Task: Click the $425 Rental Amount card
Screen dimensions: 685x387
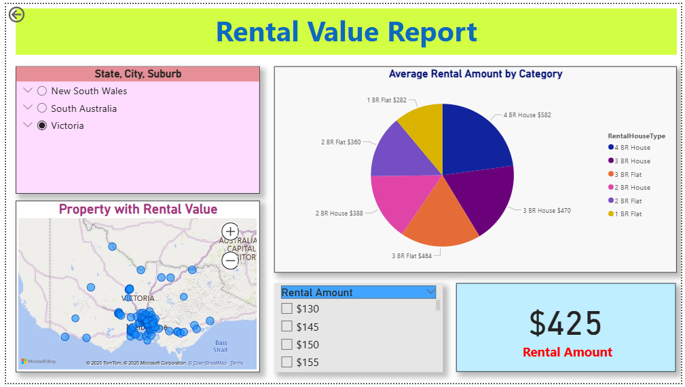Action: click(x=566, y=328)
